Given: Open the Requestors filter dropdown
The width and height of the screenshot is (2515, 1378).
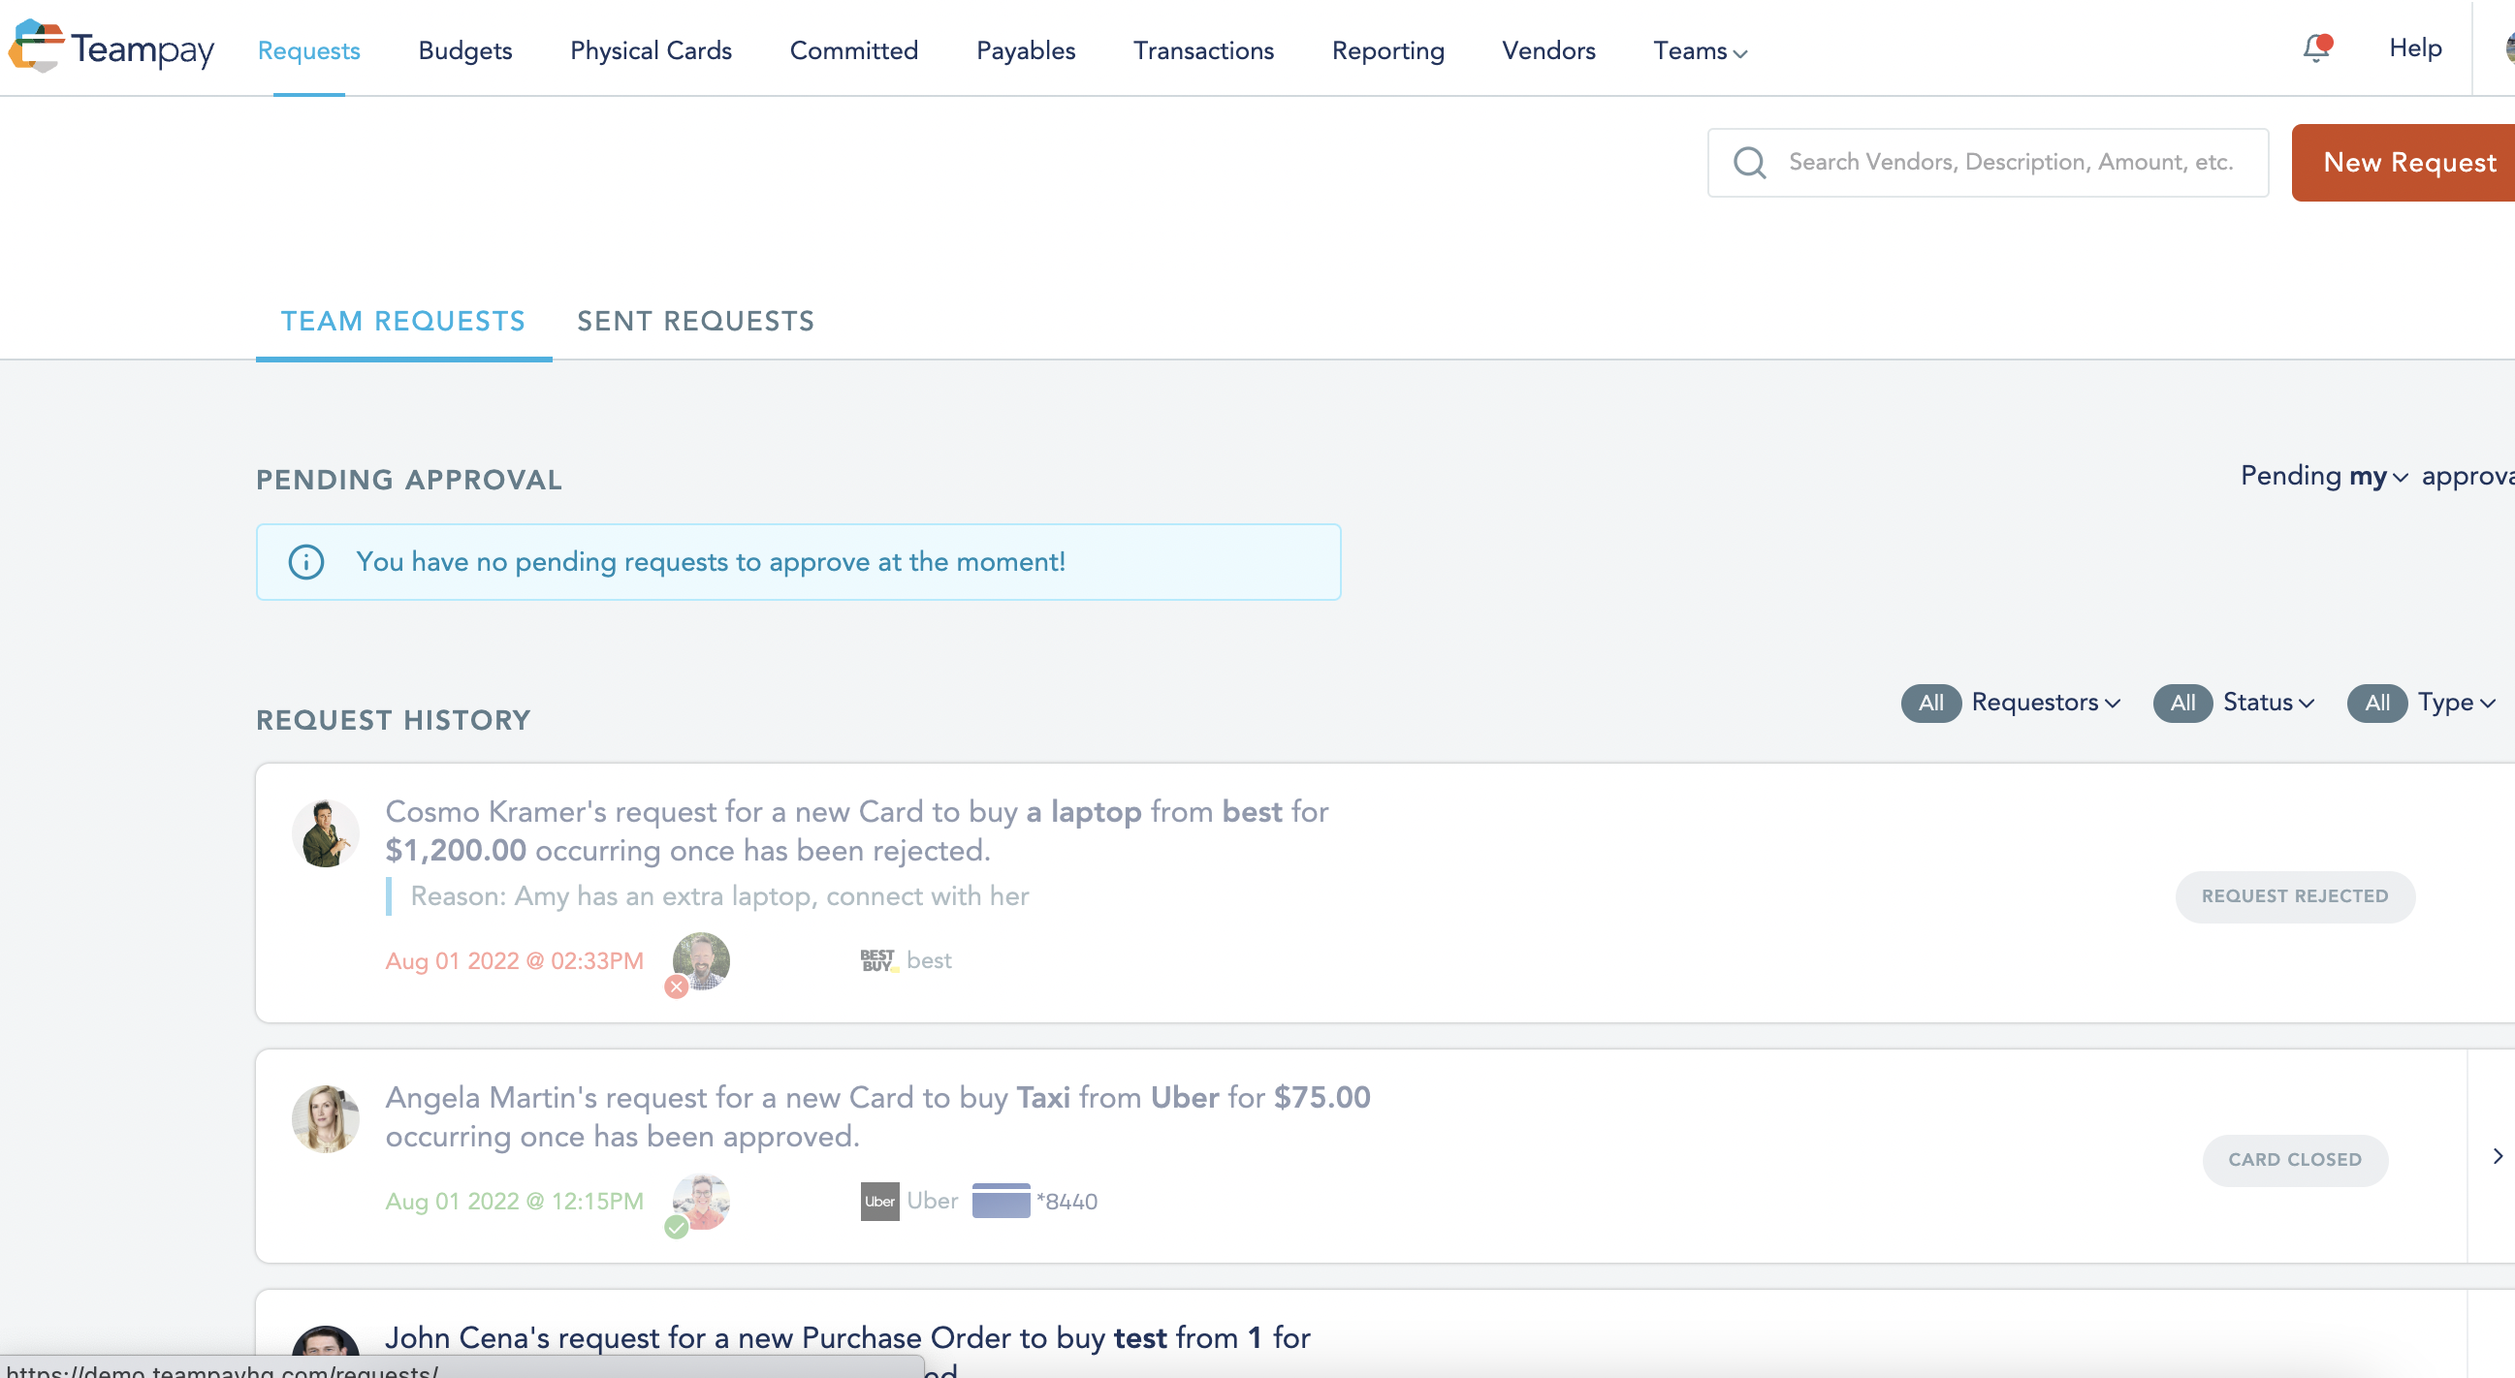Looking at the screenshot, I should [x=2046, y=703].
